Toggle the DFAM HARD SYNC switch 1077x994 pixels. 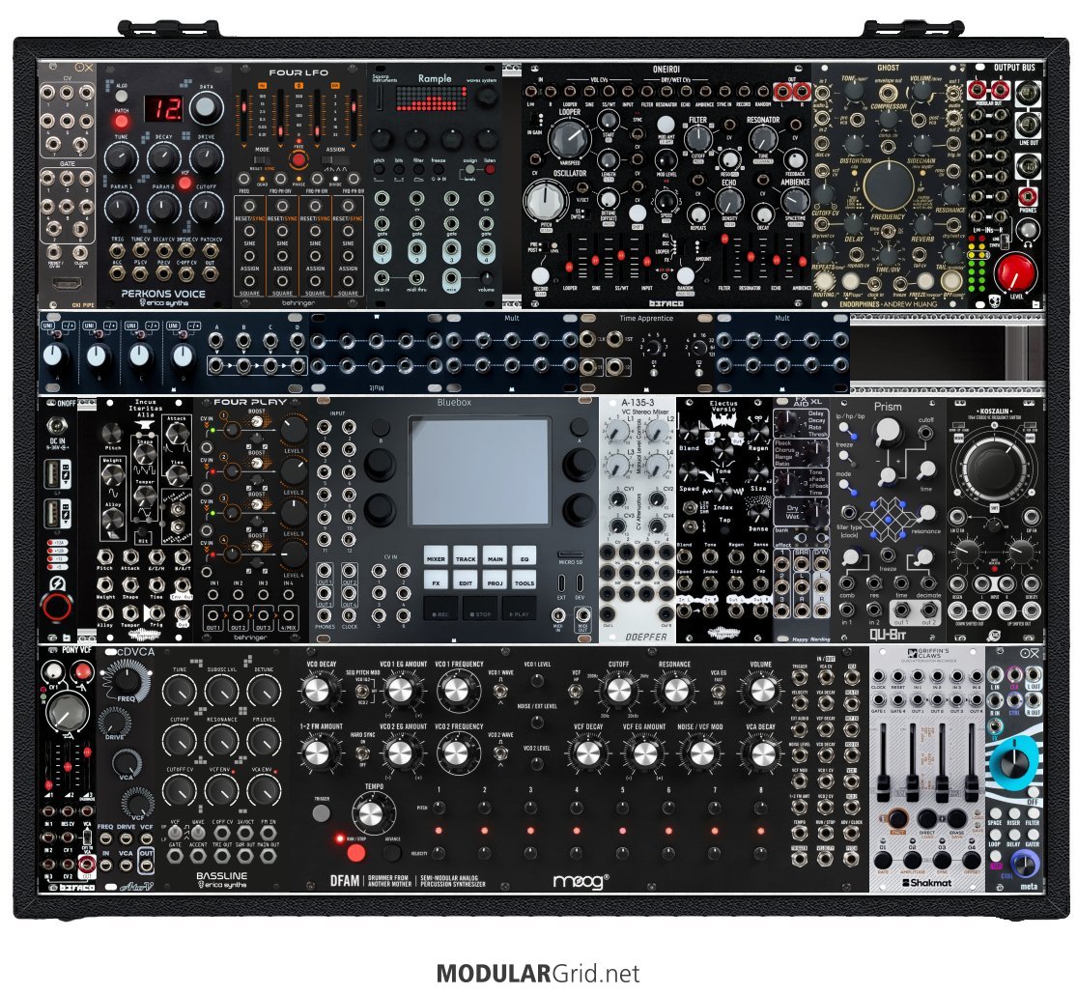pyautogui.click(x=362, y=753)
